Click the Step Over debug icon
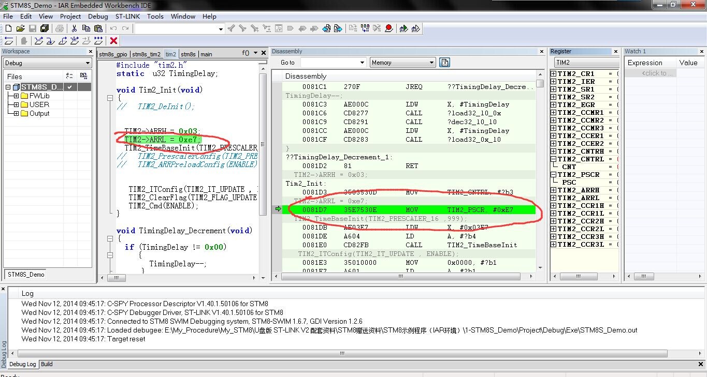 (38, 40)
